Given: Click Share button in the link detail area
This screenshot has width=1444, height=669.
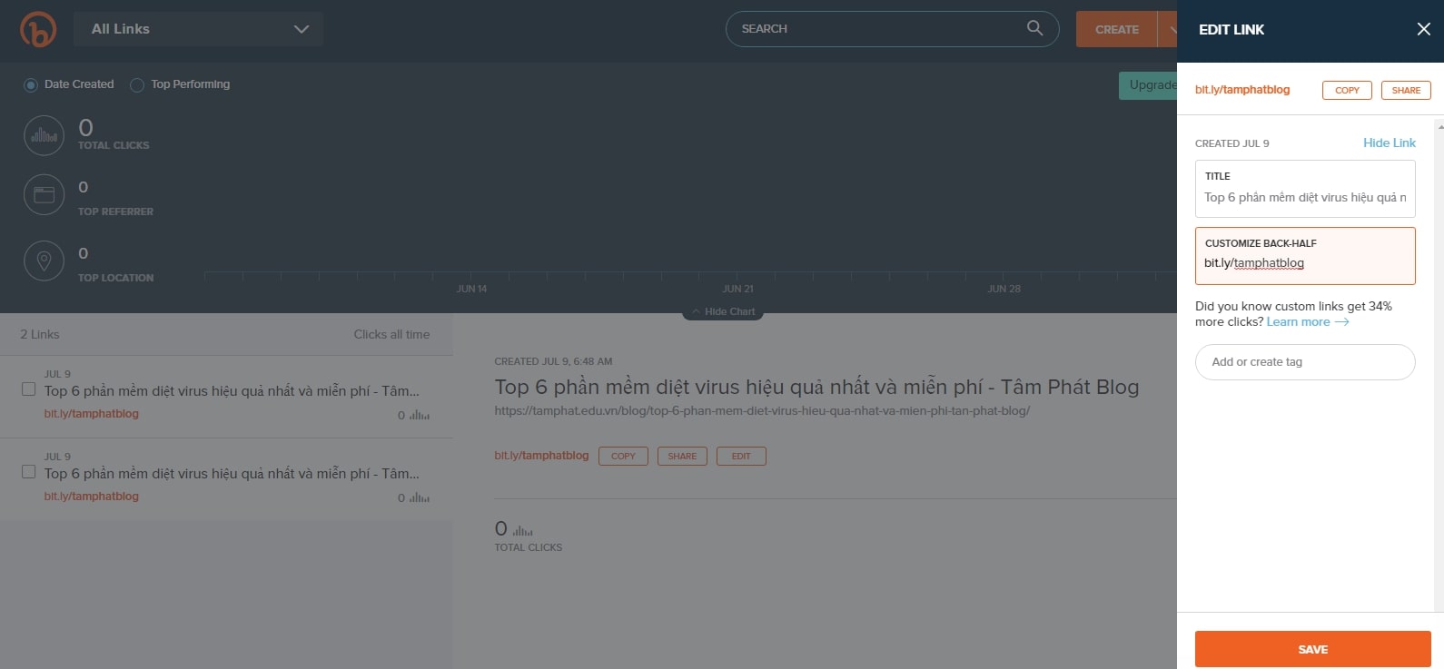Looking at the screenshot, I should click(x=682, y=456).
